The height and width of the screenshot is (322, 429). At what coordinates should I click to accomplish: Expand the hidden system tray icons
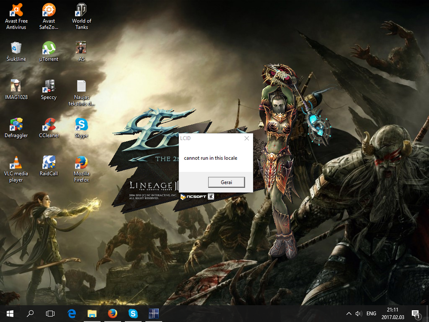[348, 313]
